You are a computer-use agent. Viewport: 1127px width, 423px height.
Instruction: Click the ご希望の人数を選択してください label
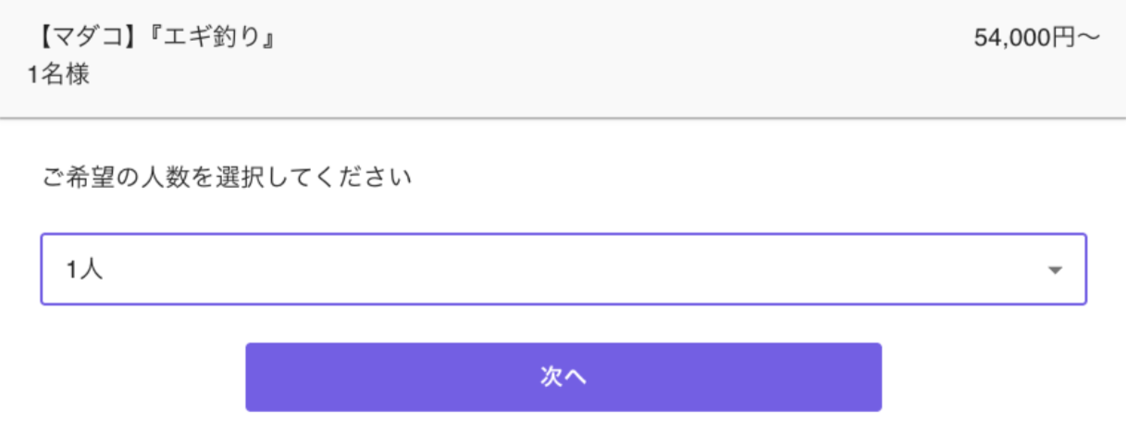[x=227, y=176]
